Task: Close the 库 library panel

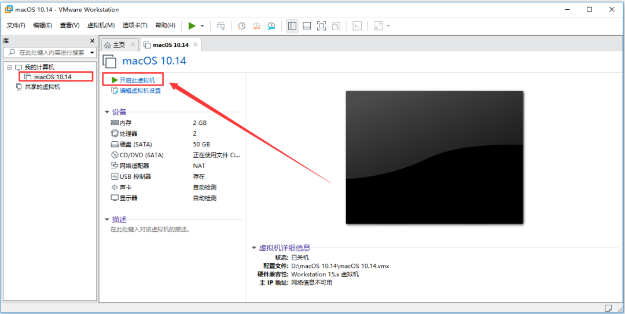Action: point(92,40)
